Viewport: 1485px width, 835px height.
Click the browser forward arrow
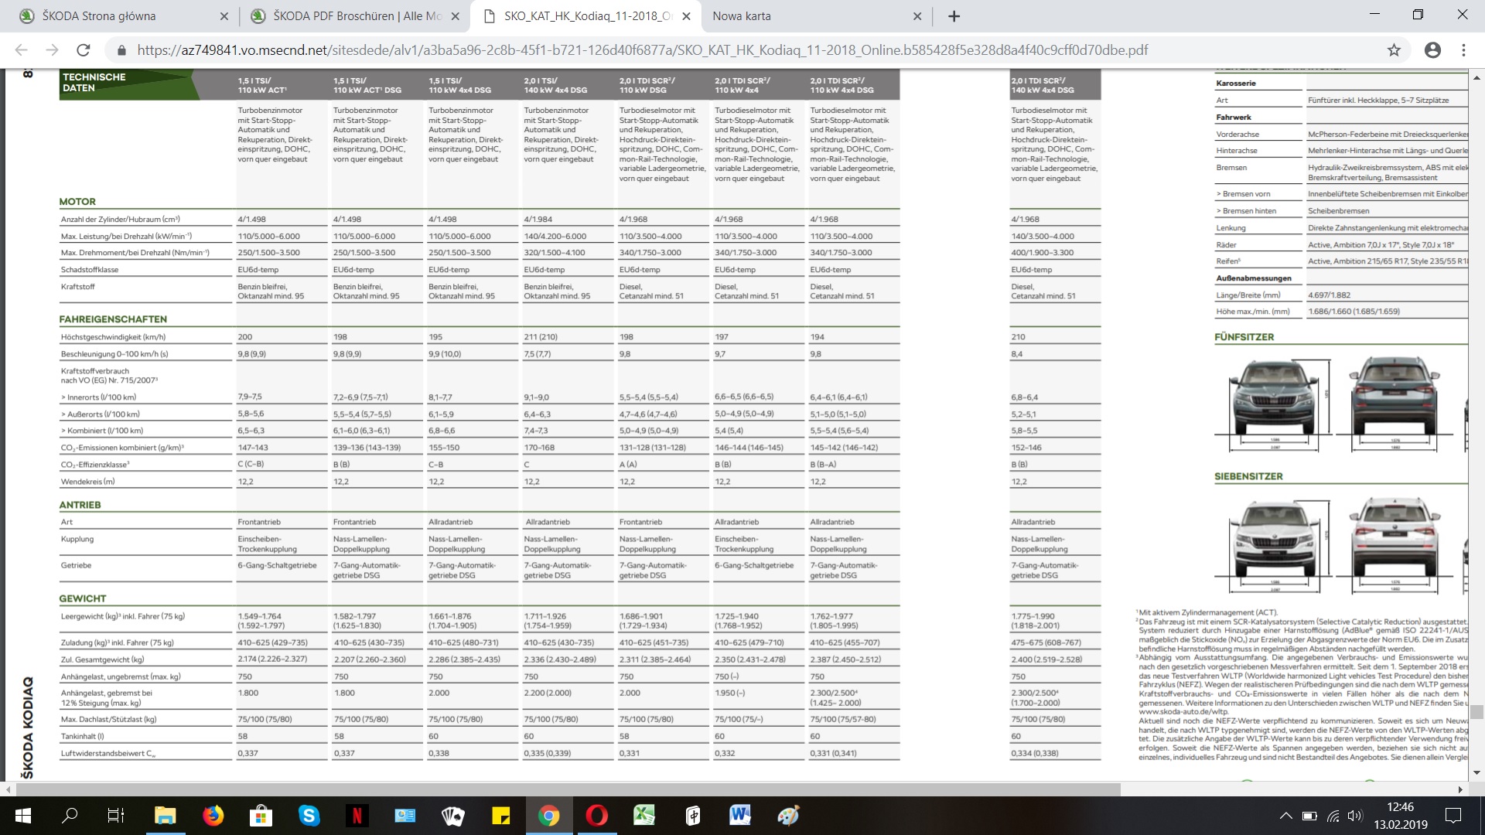tap(52, 50)
